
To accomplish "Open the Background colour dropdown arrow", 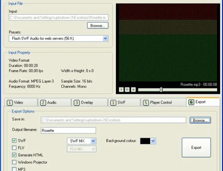I will point(153,141).
